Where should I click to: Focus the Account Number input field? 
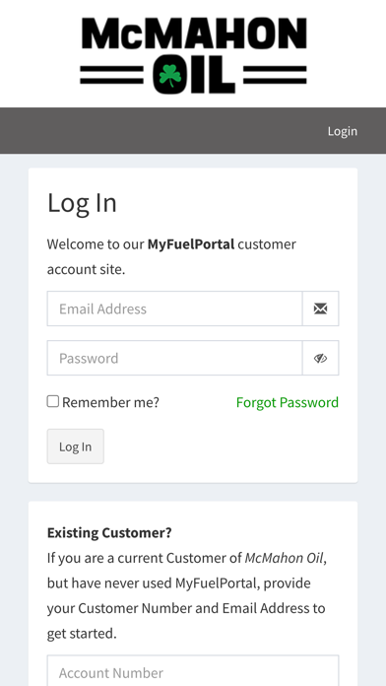tap(193, 672)
